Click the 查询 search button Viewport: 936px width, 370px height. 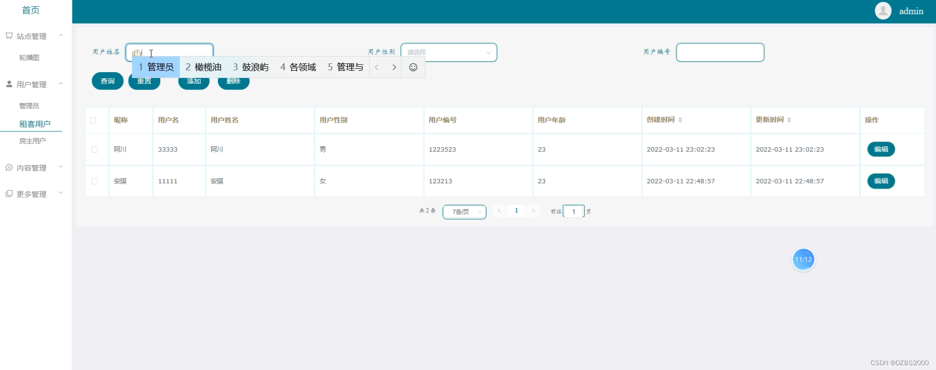(x=108, y=81)
